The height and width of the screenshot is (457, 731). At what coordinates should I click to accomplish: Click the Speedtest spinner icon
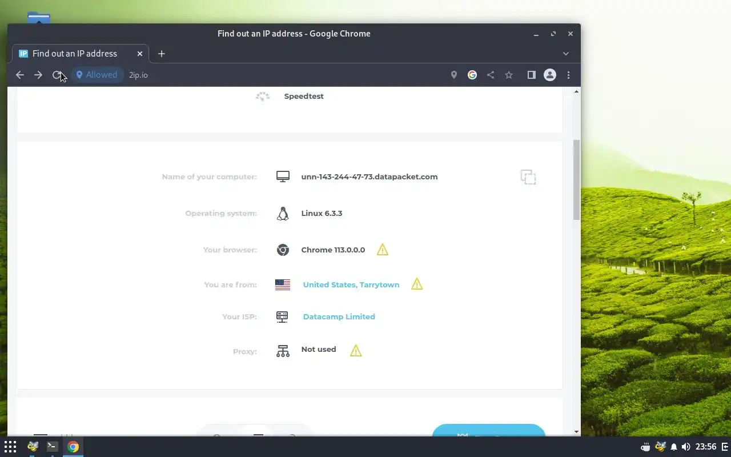point(263,96)
